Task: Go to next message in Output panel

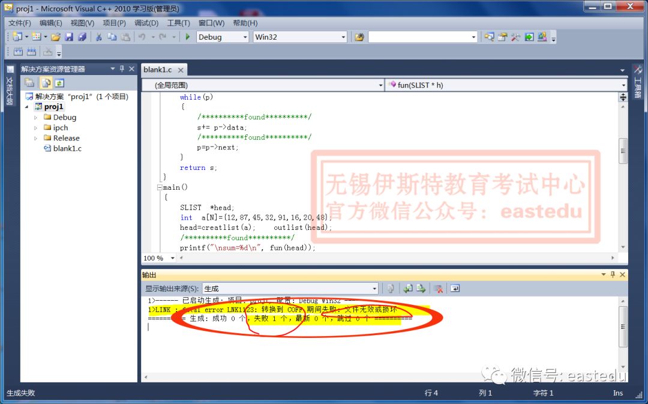Action: 421,289
